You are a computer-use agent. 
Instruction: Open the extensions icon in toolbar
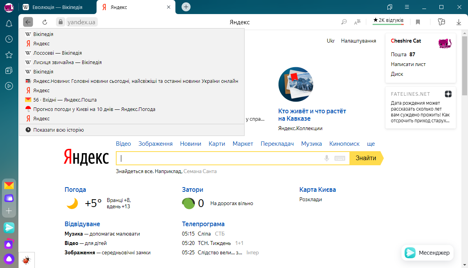click(x=441, y=22)
